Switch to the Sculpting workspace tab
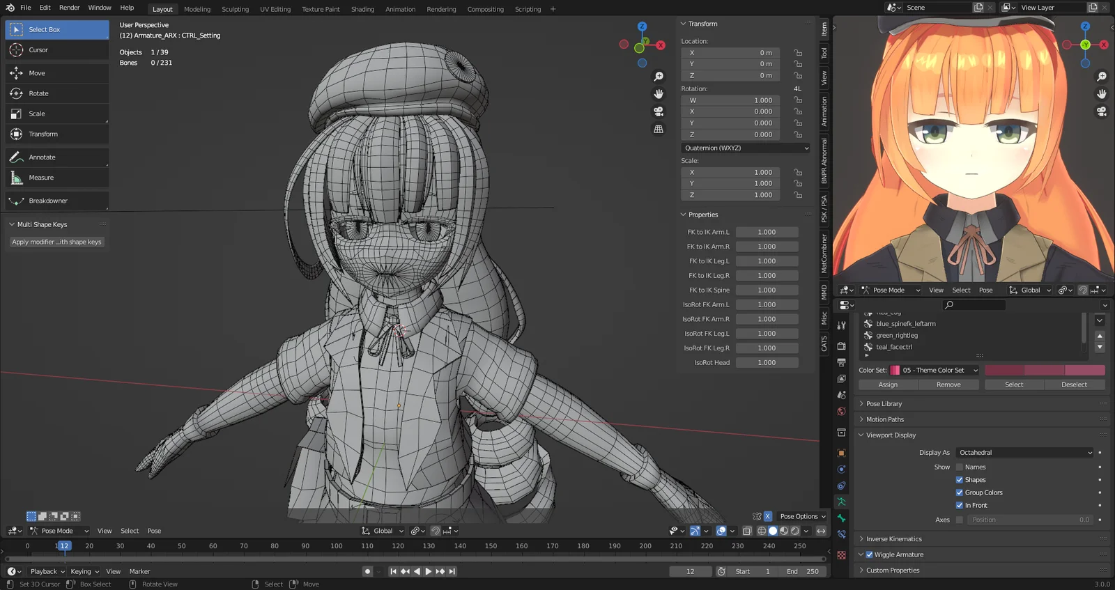This screenshot has height=590, width=1115. [x=235, y=9]
